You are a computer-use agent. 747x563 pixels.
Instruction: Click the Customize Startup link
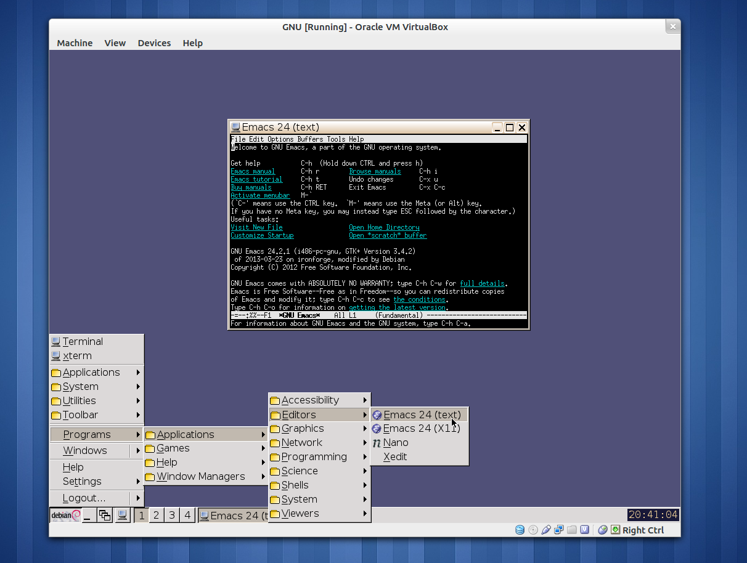pos(262,235)
